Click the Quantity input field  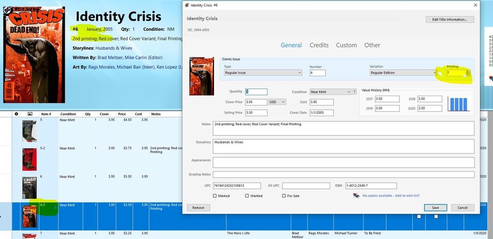click(x=256, y=92)
